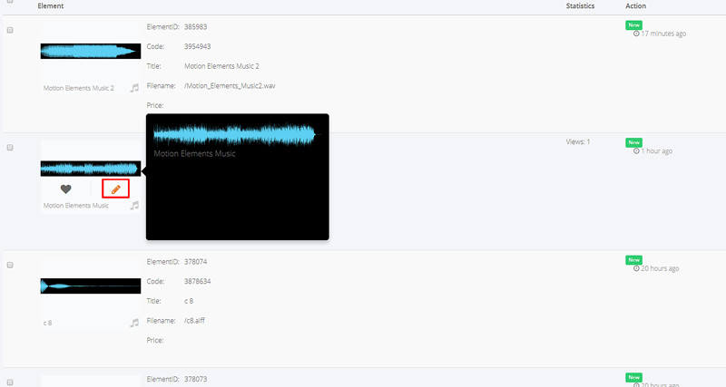Click caption c 8 under thumbnail
Image resolution: width=726 pixels, height=387 pixels.
point(48,323)
